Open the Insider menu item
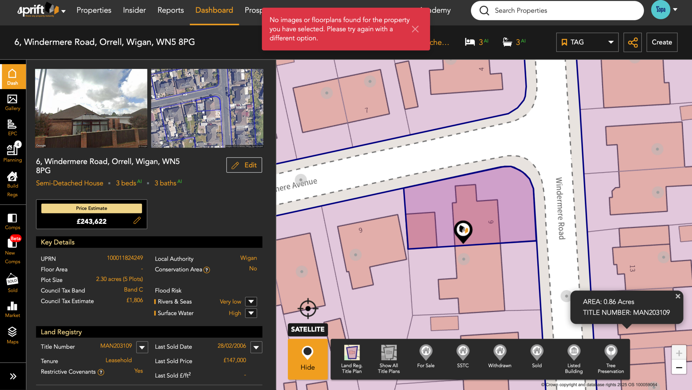This screenshot has height=390, width=692. tap(134, 10)
